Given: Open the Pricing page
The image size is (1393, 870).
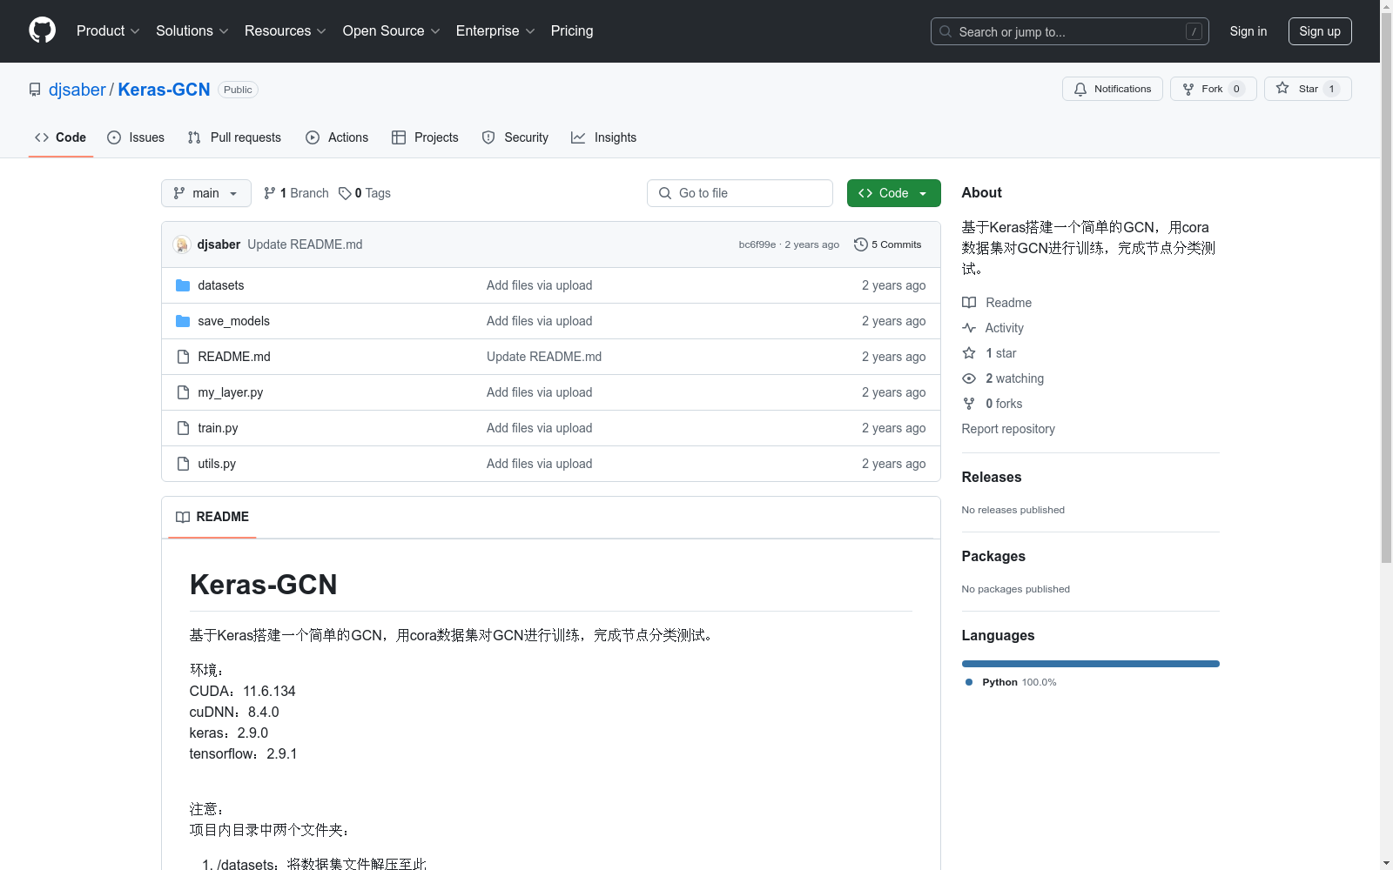Looking at the screenshot, I should pyautogui.click(x=572, y=30).
